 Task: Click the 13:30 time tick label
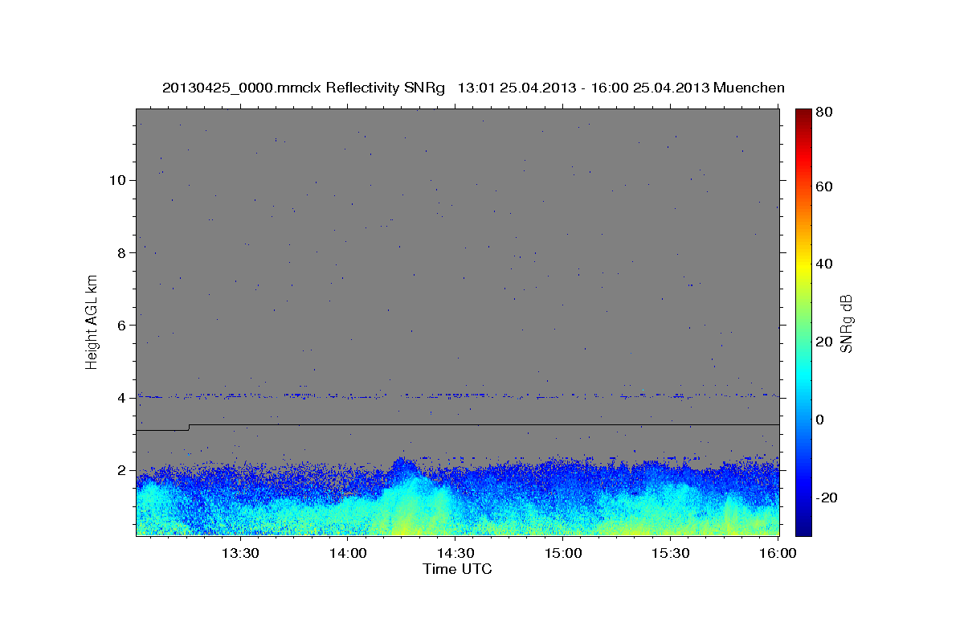[239, 553]
